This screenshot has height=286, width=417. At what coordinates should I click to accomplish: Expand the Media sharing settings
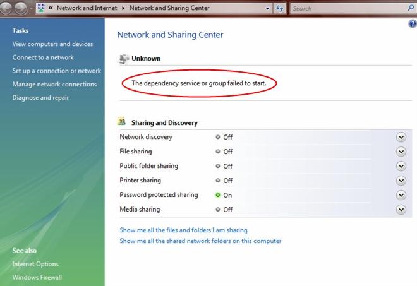400,210
